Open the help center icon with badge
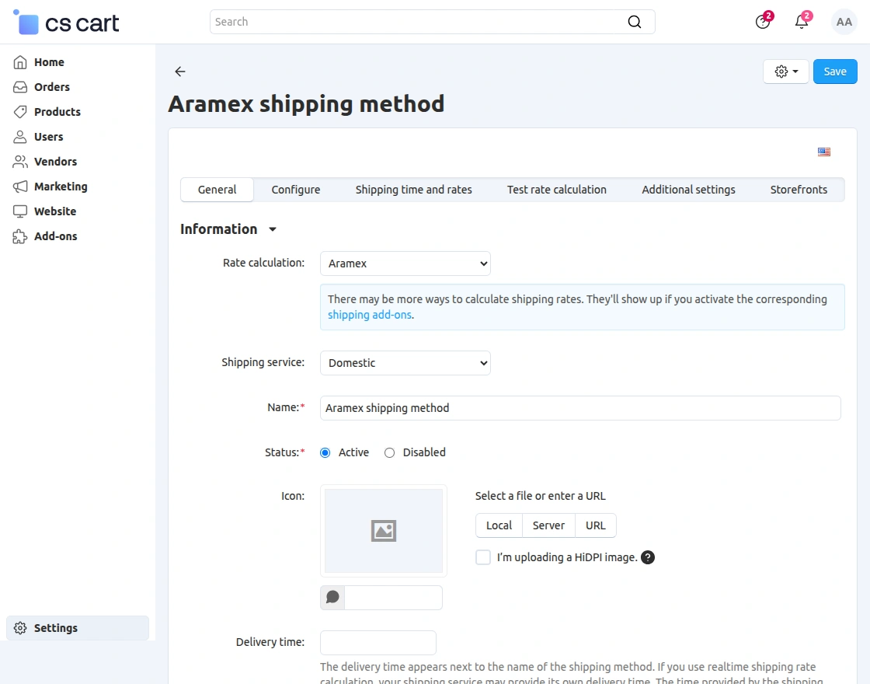 (x=763, y=22)
